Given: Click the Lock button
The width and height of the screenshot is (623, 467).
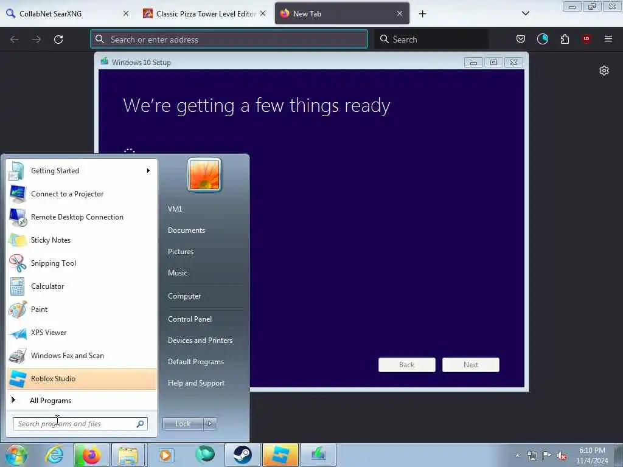Looking at the screenshot, I should [x=183, y=424].
